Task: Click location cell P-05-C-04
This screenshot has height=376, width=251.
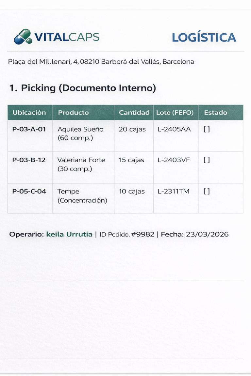Action: pyautogui.click(x=29, y=191)
